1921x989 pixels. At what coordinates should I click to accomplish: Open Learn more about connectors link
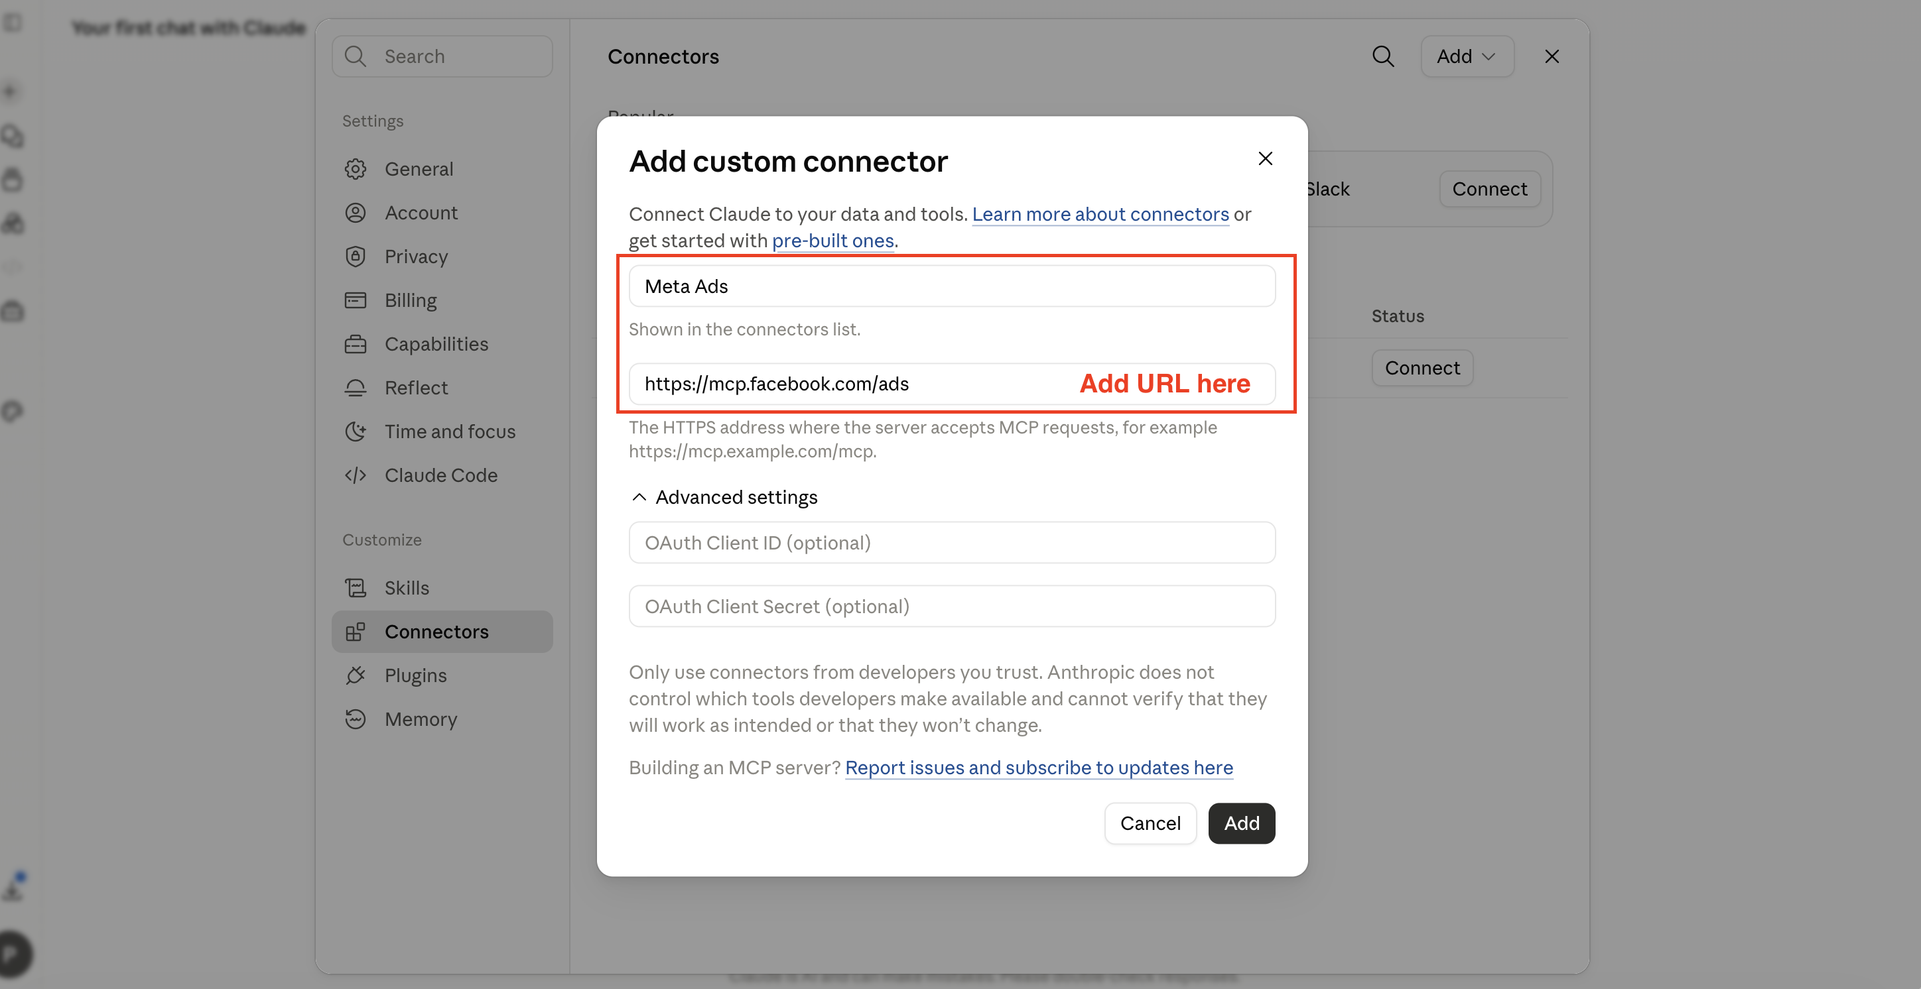coord(1100,215)
